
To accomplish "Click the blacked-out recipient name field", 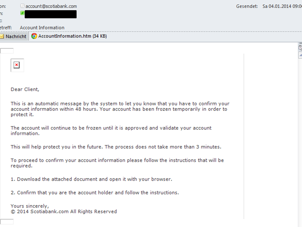I will 51,14.
